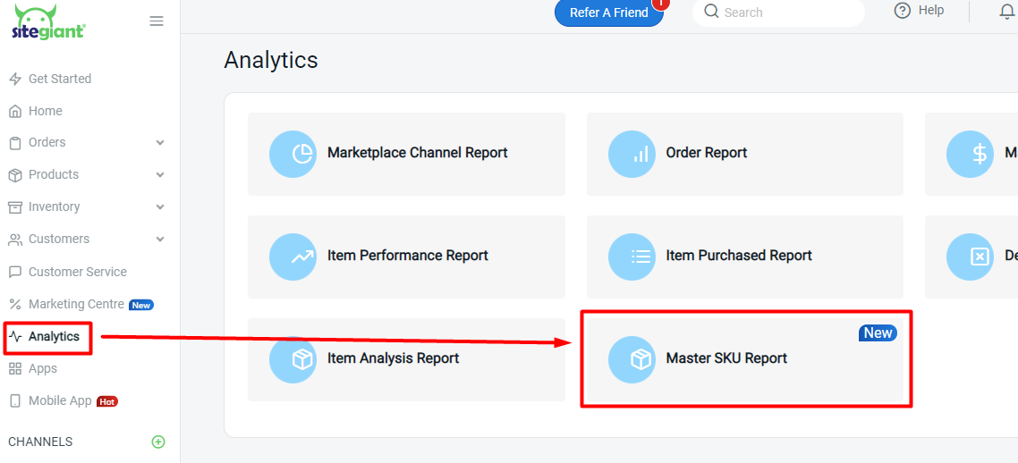This screenshot has width=1018, height=463.
Task: Click the Item Performance Report trend icon
Action: (293, 257)
